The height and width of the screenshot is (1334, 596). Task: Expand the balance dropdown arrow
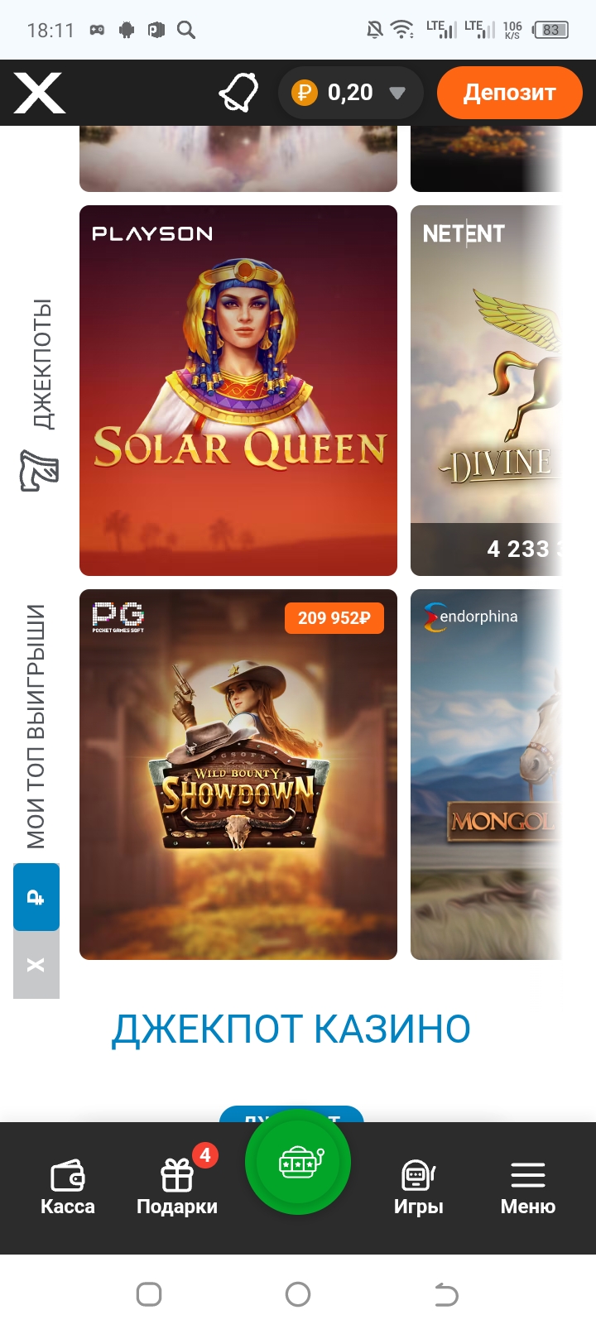click(397, 93)
